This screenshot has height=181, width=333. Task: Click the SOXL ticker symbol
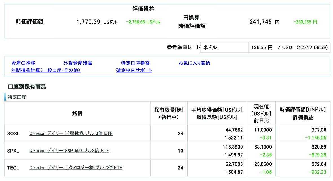coord(13,134)
